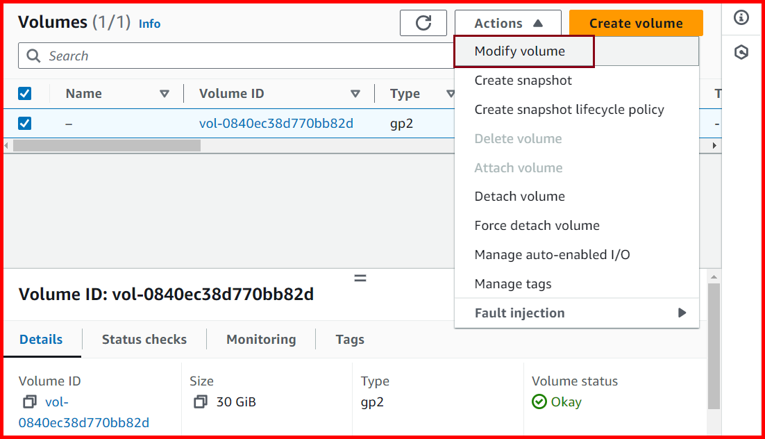Click the hexagonal icon in the right sidebar
765x439 pixels.
(x=741, y=51)
